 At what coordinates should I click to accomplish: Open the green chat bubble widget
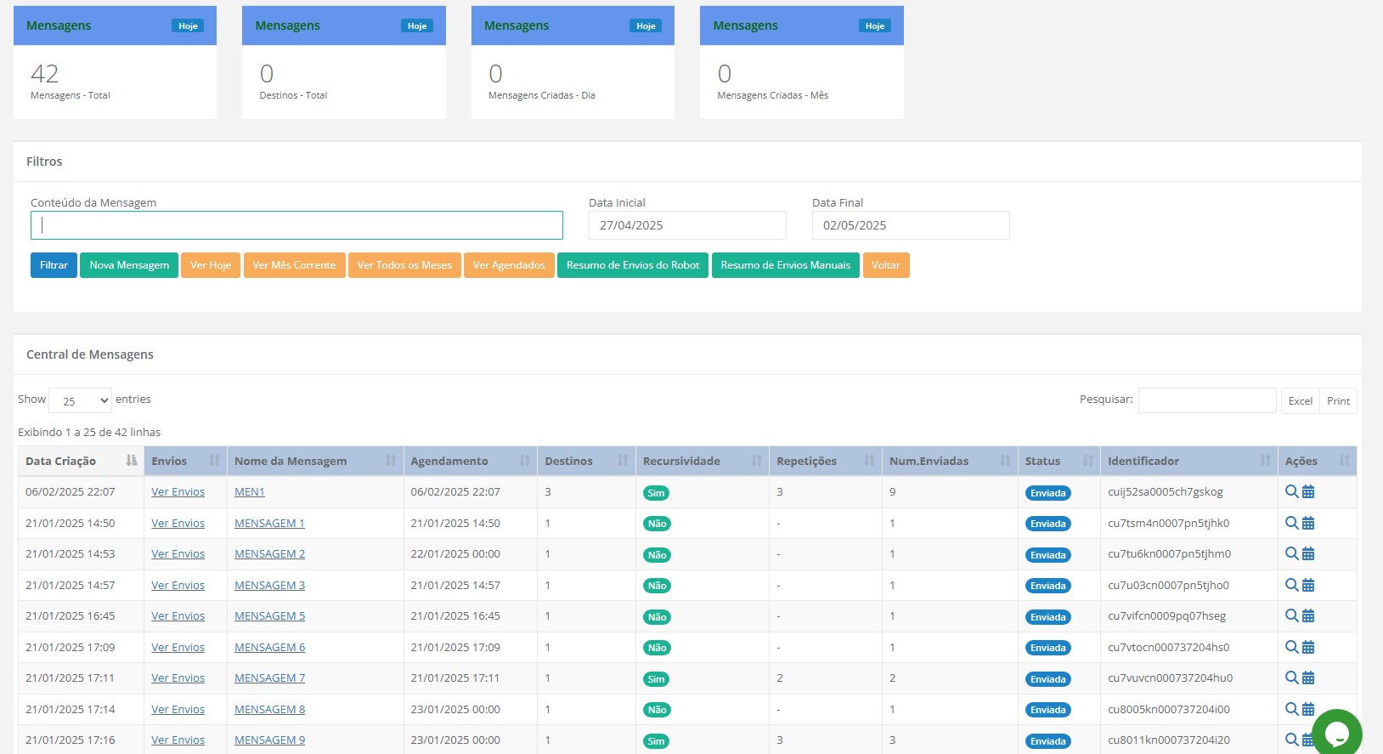pyautogui.click(x=1337, y=733)
